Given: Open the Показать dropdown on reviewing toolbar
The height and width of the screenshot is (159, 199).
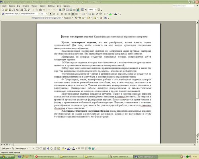Looking at the screenshot, I should (68, 18).
